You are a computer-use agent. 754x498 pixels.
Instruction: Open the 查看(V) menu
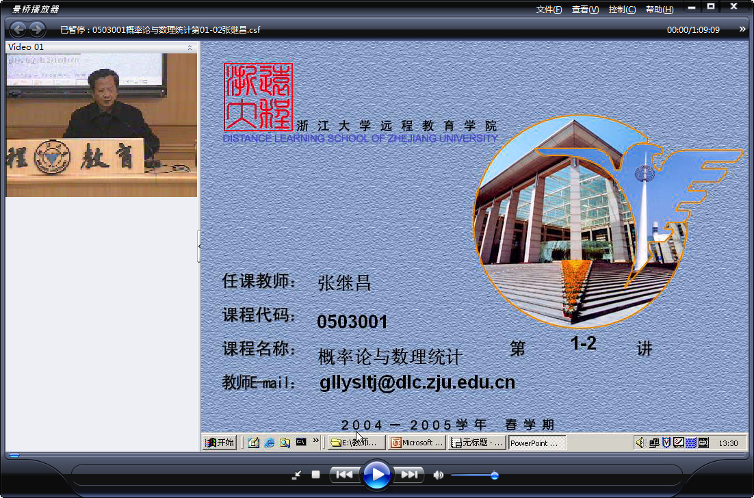coord(585,10)
